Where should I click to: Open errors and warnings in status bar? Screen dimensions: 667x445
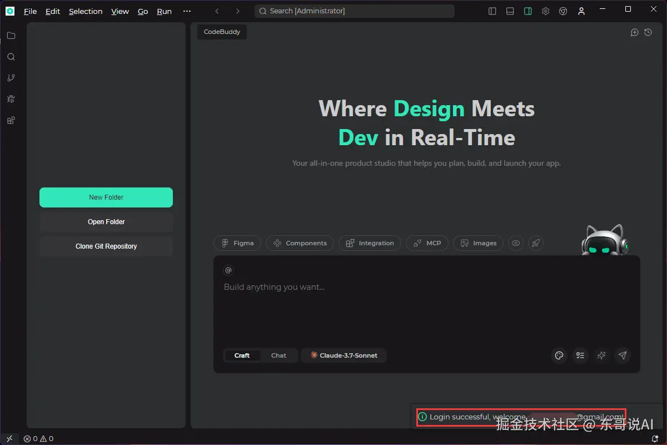pyautogui.click(x=38, y=439)
